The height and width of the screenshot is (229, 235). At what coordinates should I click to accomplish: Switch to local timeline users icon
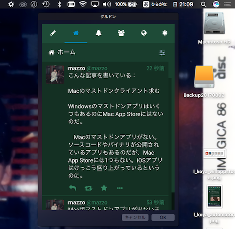pos(121,33)
